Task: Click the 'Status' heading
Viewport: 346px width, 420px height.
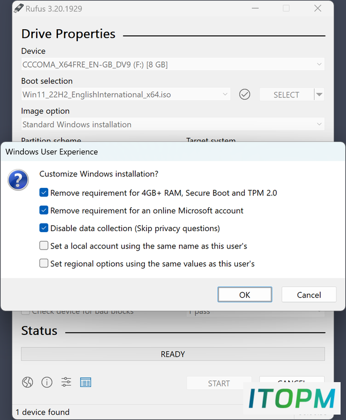Action: click(39, 331)
